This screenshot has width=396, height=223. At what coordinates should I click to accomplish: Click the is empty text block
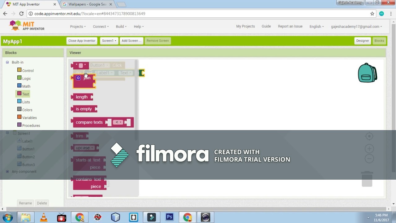pyautogui.click(x=84, y=109)
